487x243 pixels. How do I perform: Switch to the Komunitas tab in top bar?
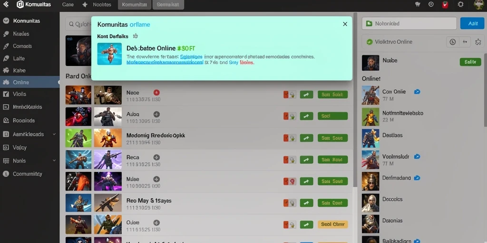pyautogui.click(x=135, y=5)
